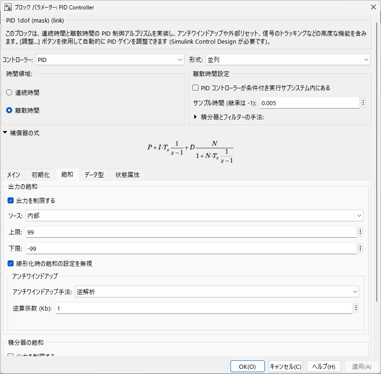Screen dimensions: 381x374
Task: Open the options menu beside 上限 field
Action: [x=360, y=232]
